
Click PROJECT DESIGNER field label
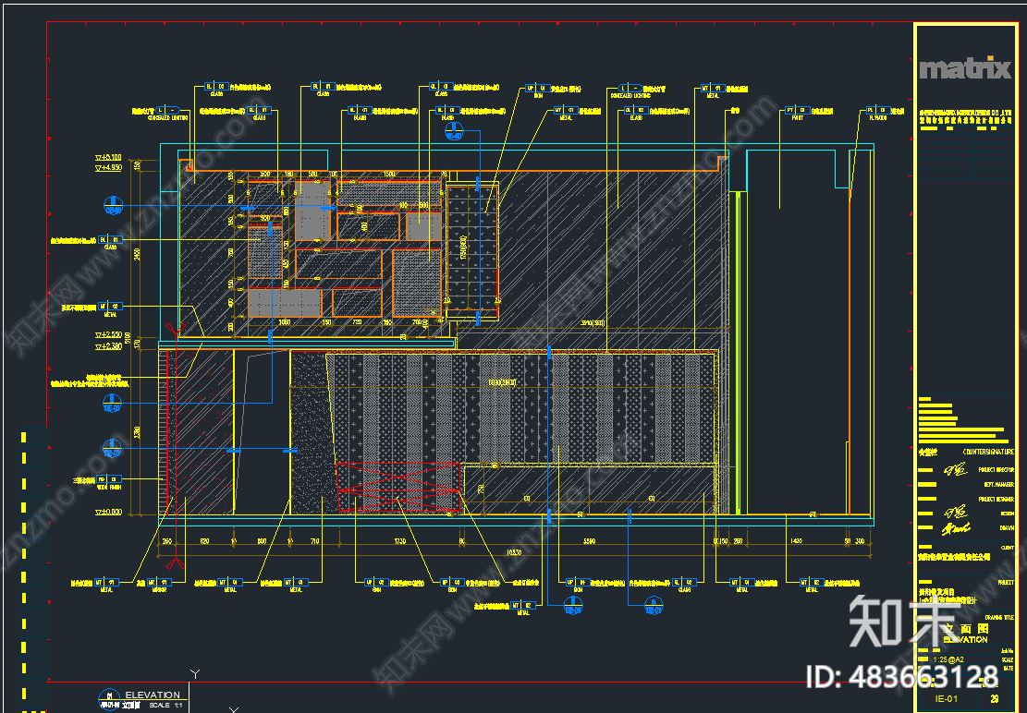pos(996,499)
